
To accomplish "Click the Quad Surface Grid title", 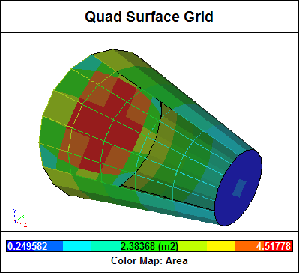I will click(x=149, y=16).
